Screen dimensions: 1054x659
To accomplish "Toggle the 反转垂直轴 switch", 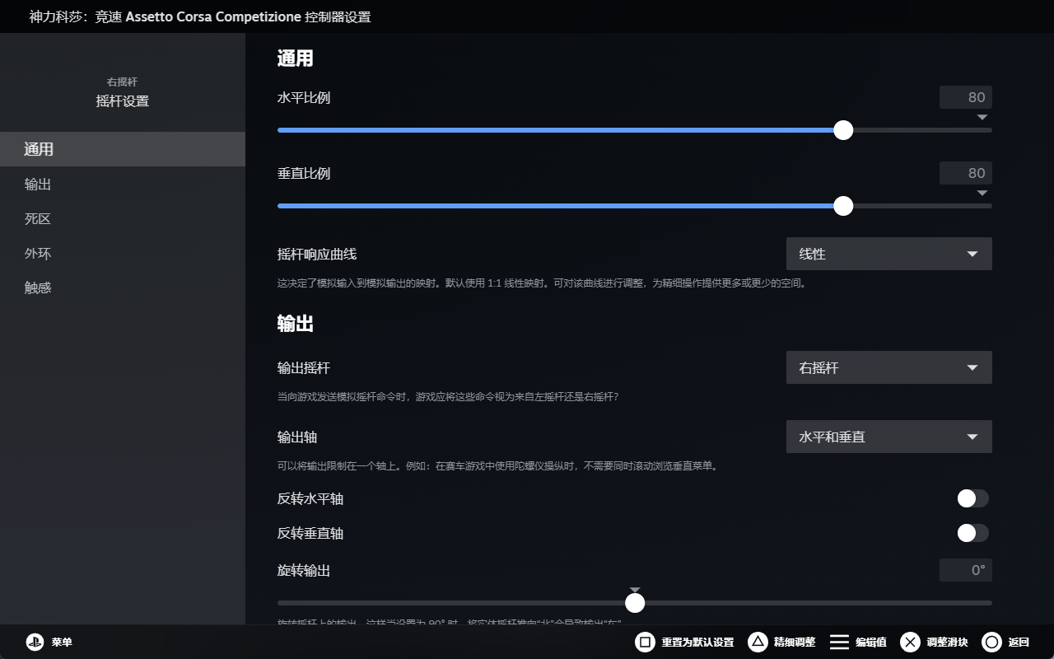I will [x=972, y=533].
